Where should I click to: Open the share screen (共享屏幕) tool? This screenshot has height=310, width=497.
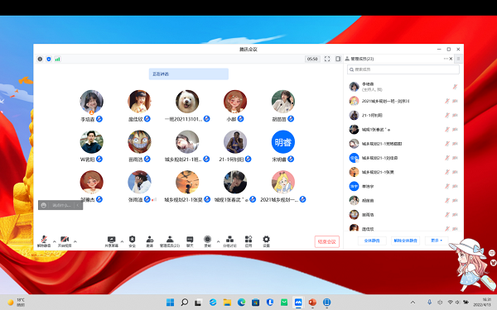111,241
